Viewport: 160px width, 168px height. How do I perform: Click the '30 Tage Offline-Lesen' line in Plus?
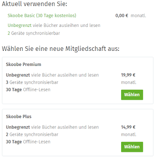click(x=28, y=142)
